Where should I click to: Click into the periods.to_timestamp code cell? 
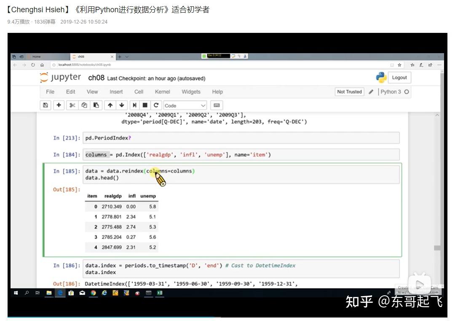coord(241,269)
